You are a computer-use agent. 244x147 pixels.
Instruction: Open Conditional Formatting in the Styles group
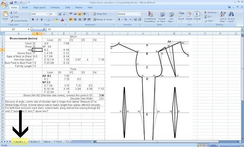click(x=150, y=17)
